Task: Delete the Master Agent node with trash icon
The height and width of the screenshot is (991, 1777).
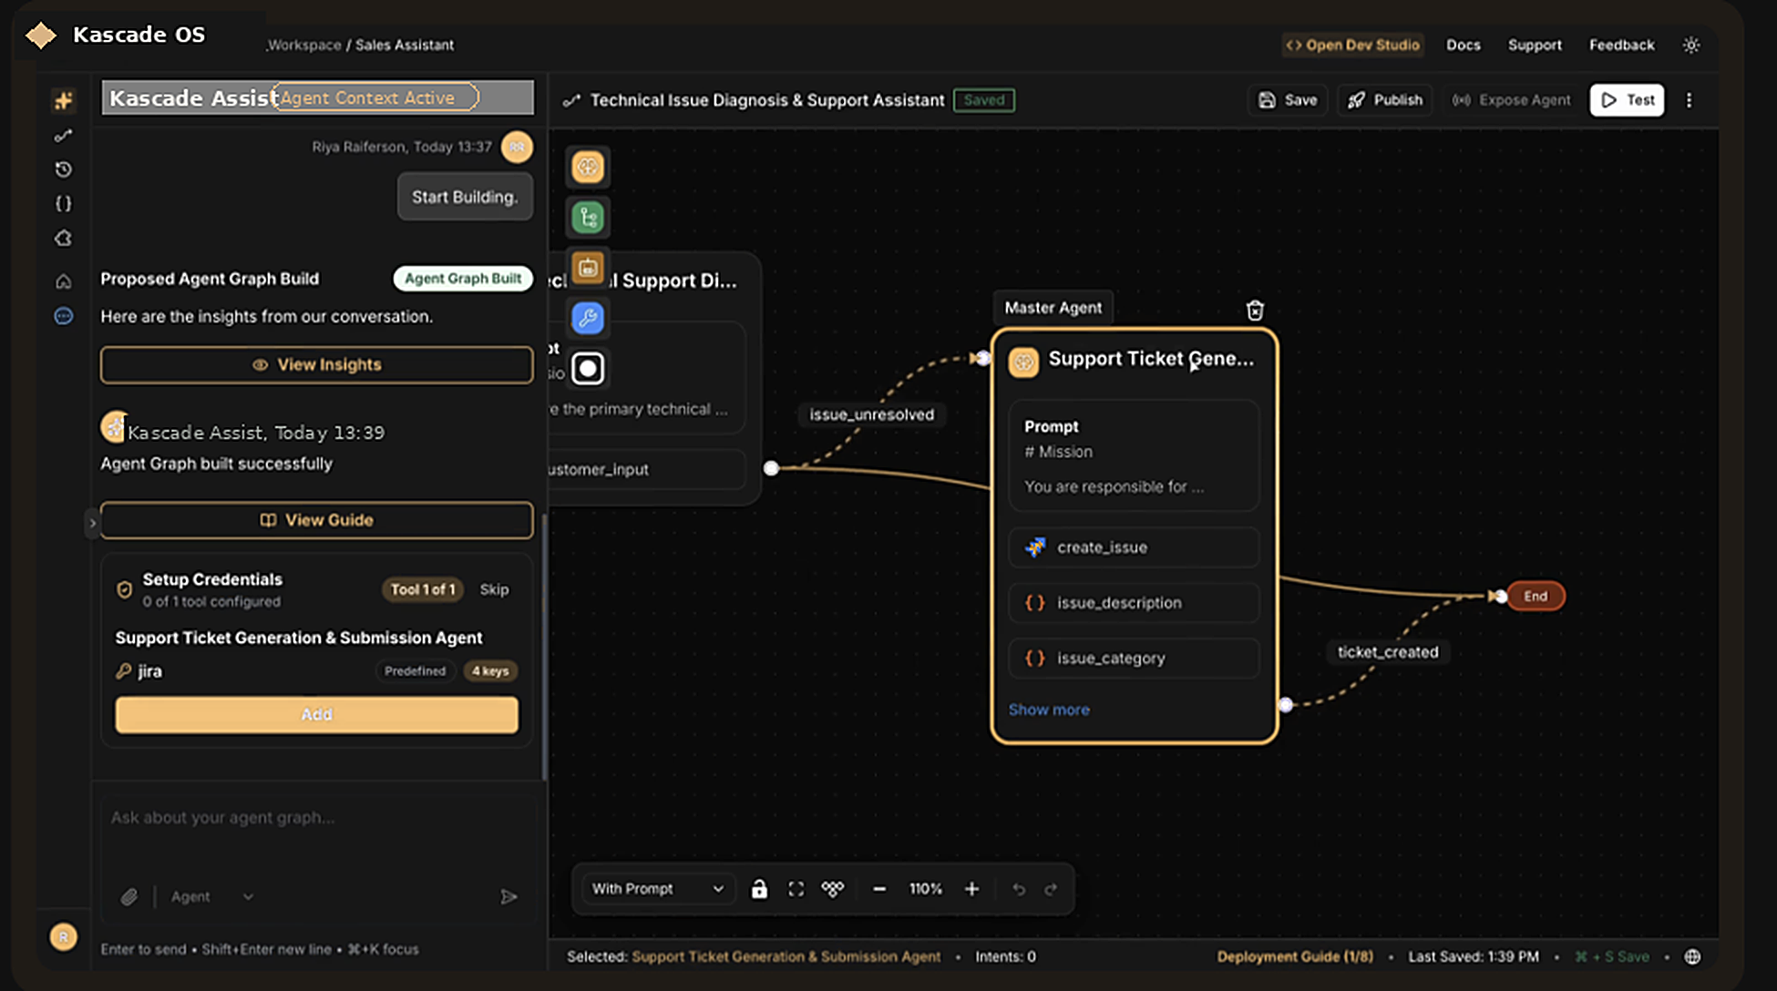Action: click(x=1255, y=311)
